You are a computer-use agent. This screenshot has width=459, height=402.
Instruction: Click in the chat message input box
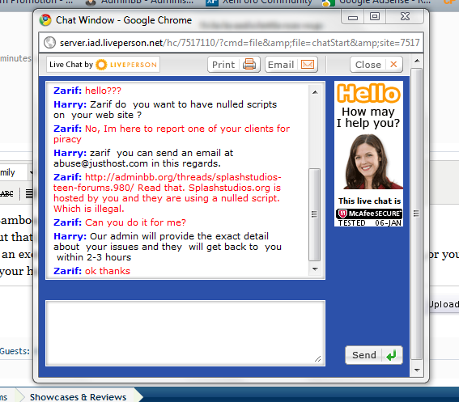pos(185,333)
